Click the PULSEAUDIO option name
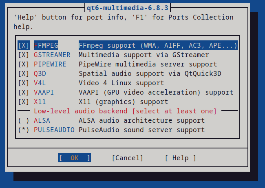Image resolution: width=265 pixels, height=188 pixels. point(54,130)
